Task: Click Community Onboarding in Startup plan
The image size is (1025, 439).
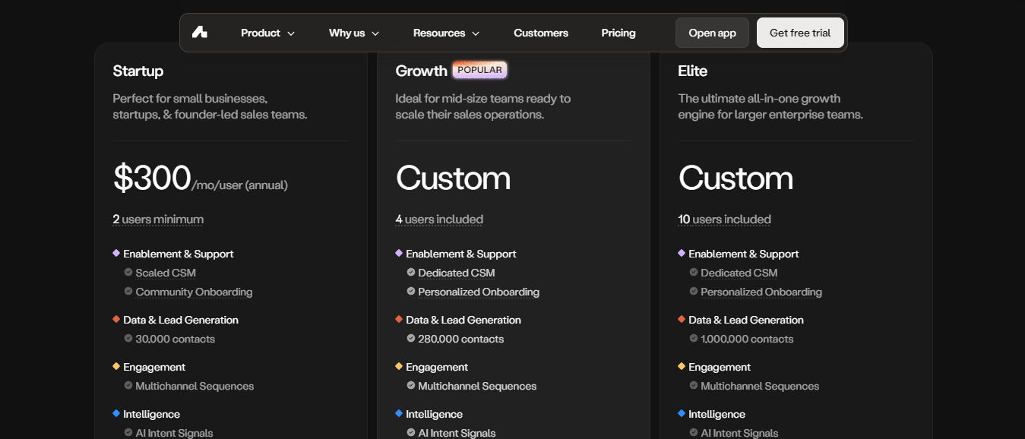Action: coord(194,292)
